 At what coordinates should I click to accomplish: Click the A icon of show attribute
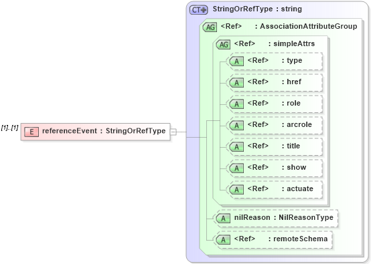(236, 168)
